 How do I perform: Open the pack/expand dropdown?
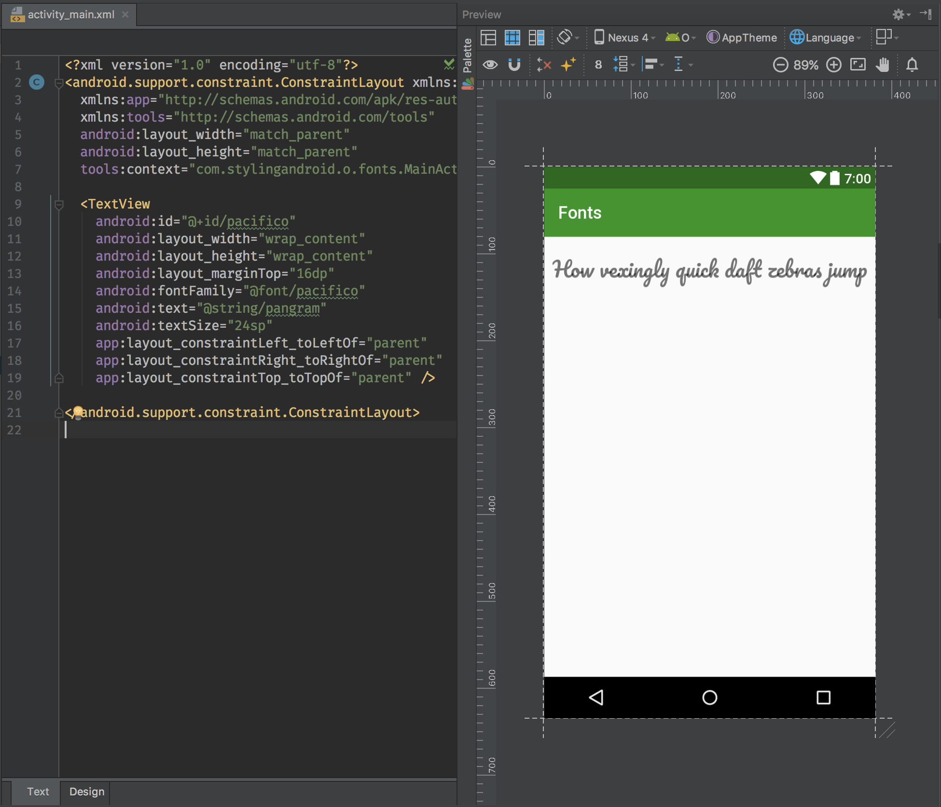[x=623, y=65]
